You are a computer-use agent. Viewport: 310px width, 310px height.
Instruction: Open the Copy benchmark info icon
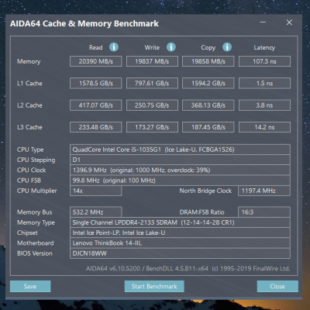point(227,47)
